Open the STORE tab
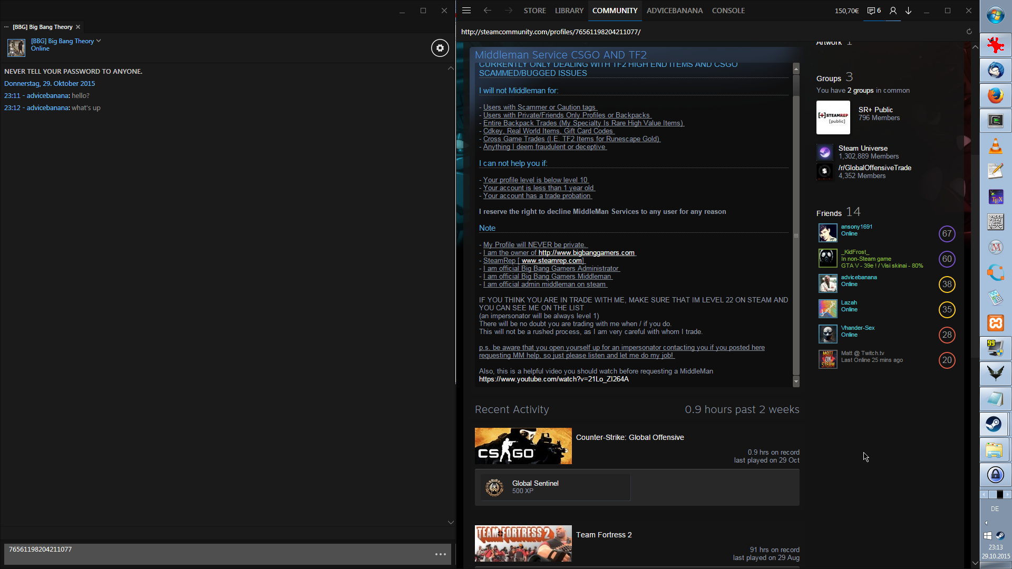 click(534, 11)
